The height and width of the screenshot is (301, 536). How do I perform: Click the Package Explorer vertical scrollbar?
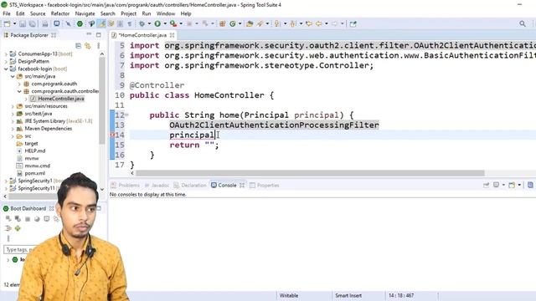pyautogui.click(x=102, y=100)
